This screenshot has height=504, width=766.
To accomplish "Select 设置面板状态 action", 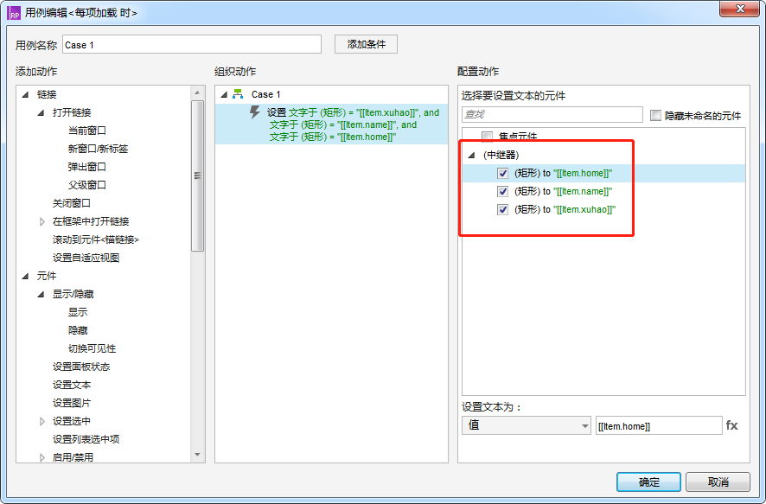I will (81, 367).
